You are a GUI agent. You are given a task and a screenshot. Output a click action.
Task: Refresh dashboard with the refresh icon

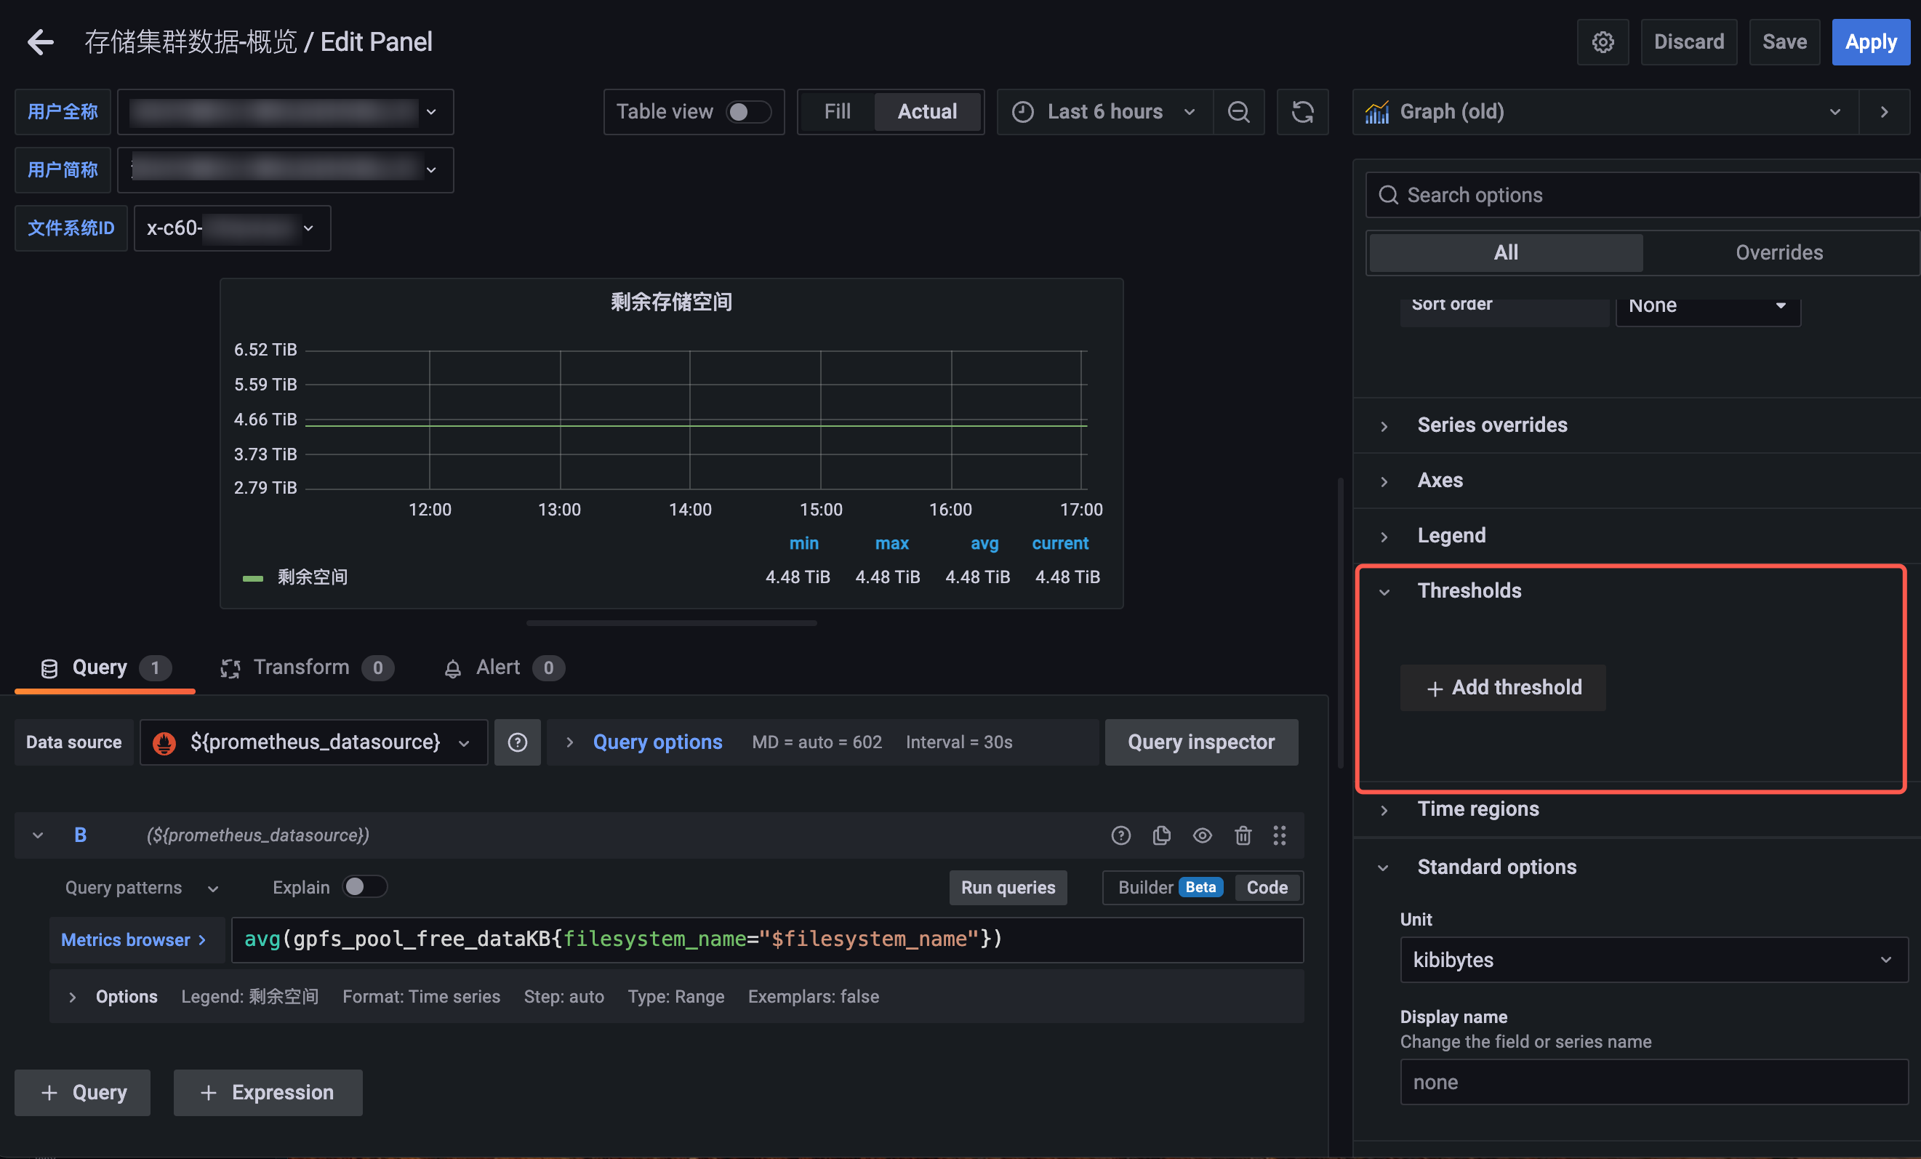point(1302,112)
